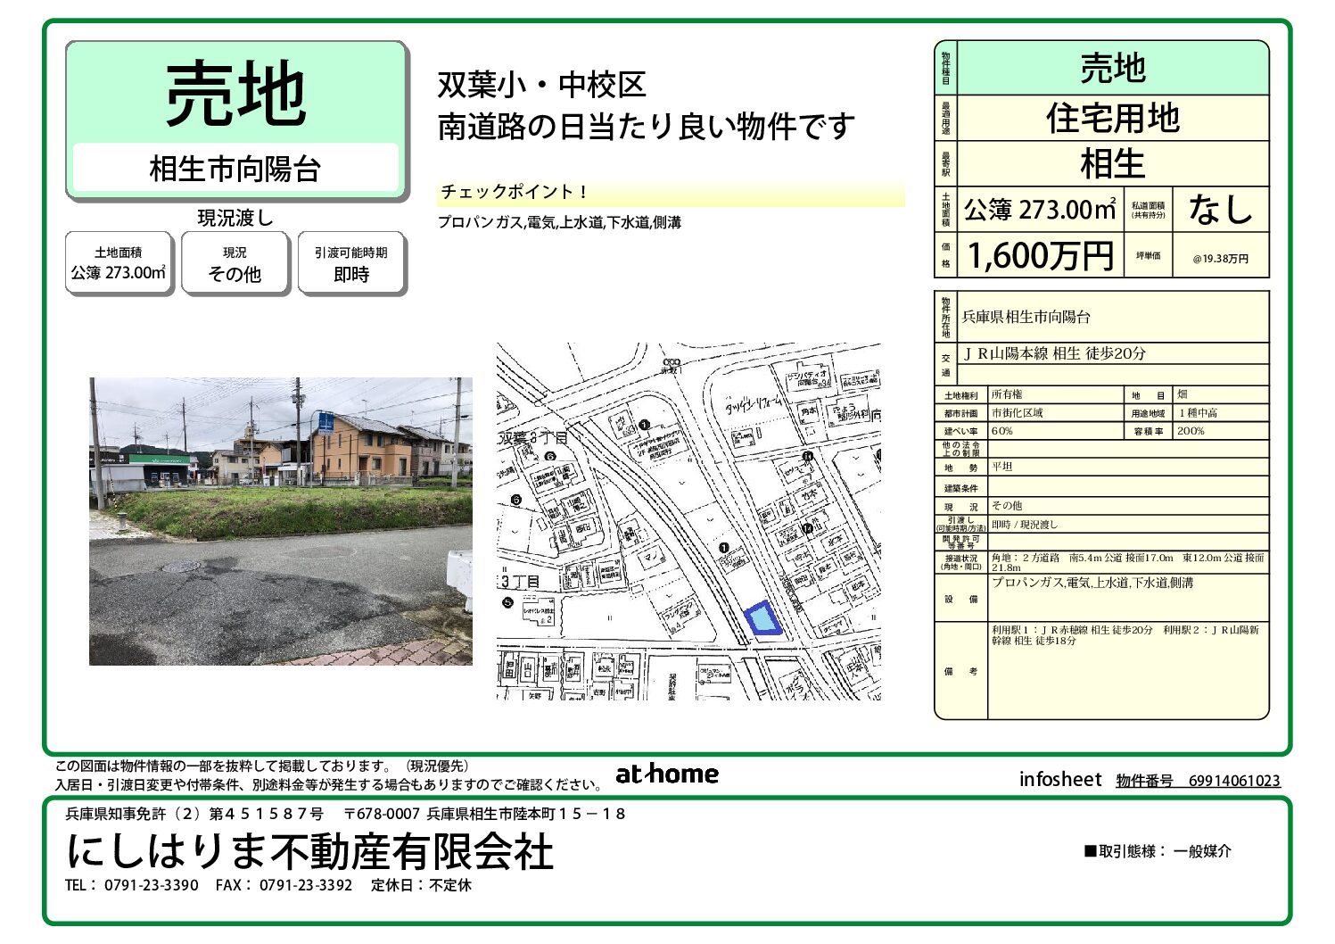Click the チェックポイント！ heading bar
The height and width of the screenshot is (944, 1335).
coord(671,192)
